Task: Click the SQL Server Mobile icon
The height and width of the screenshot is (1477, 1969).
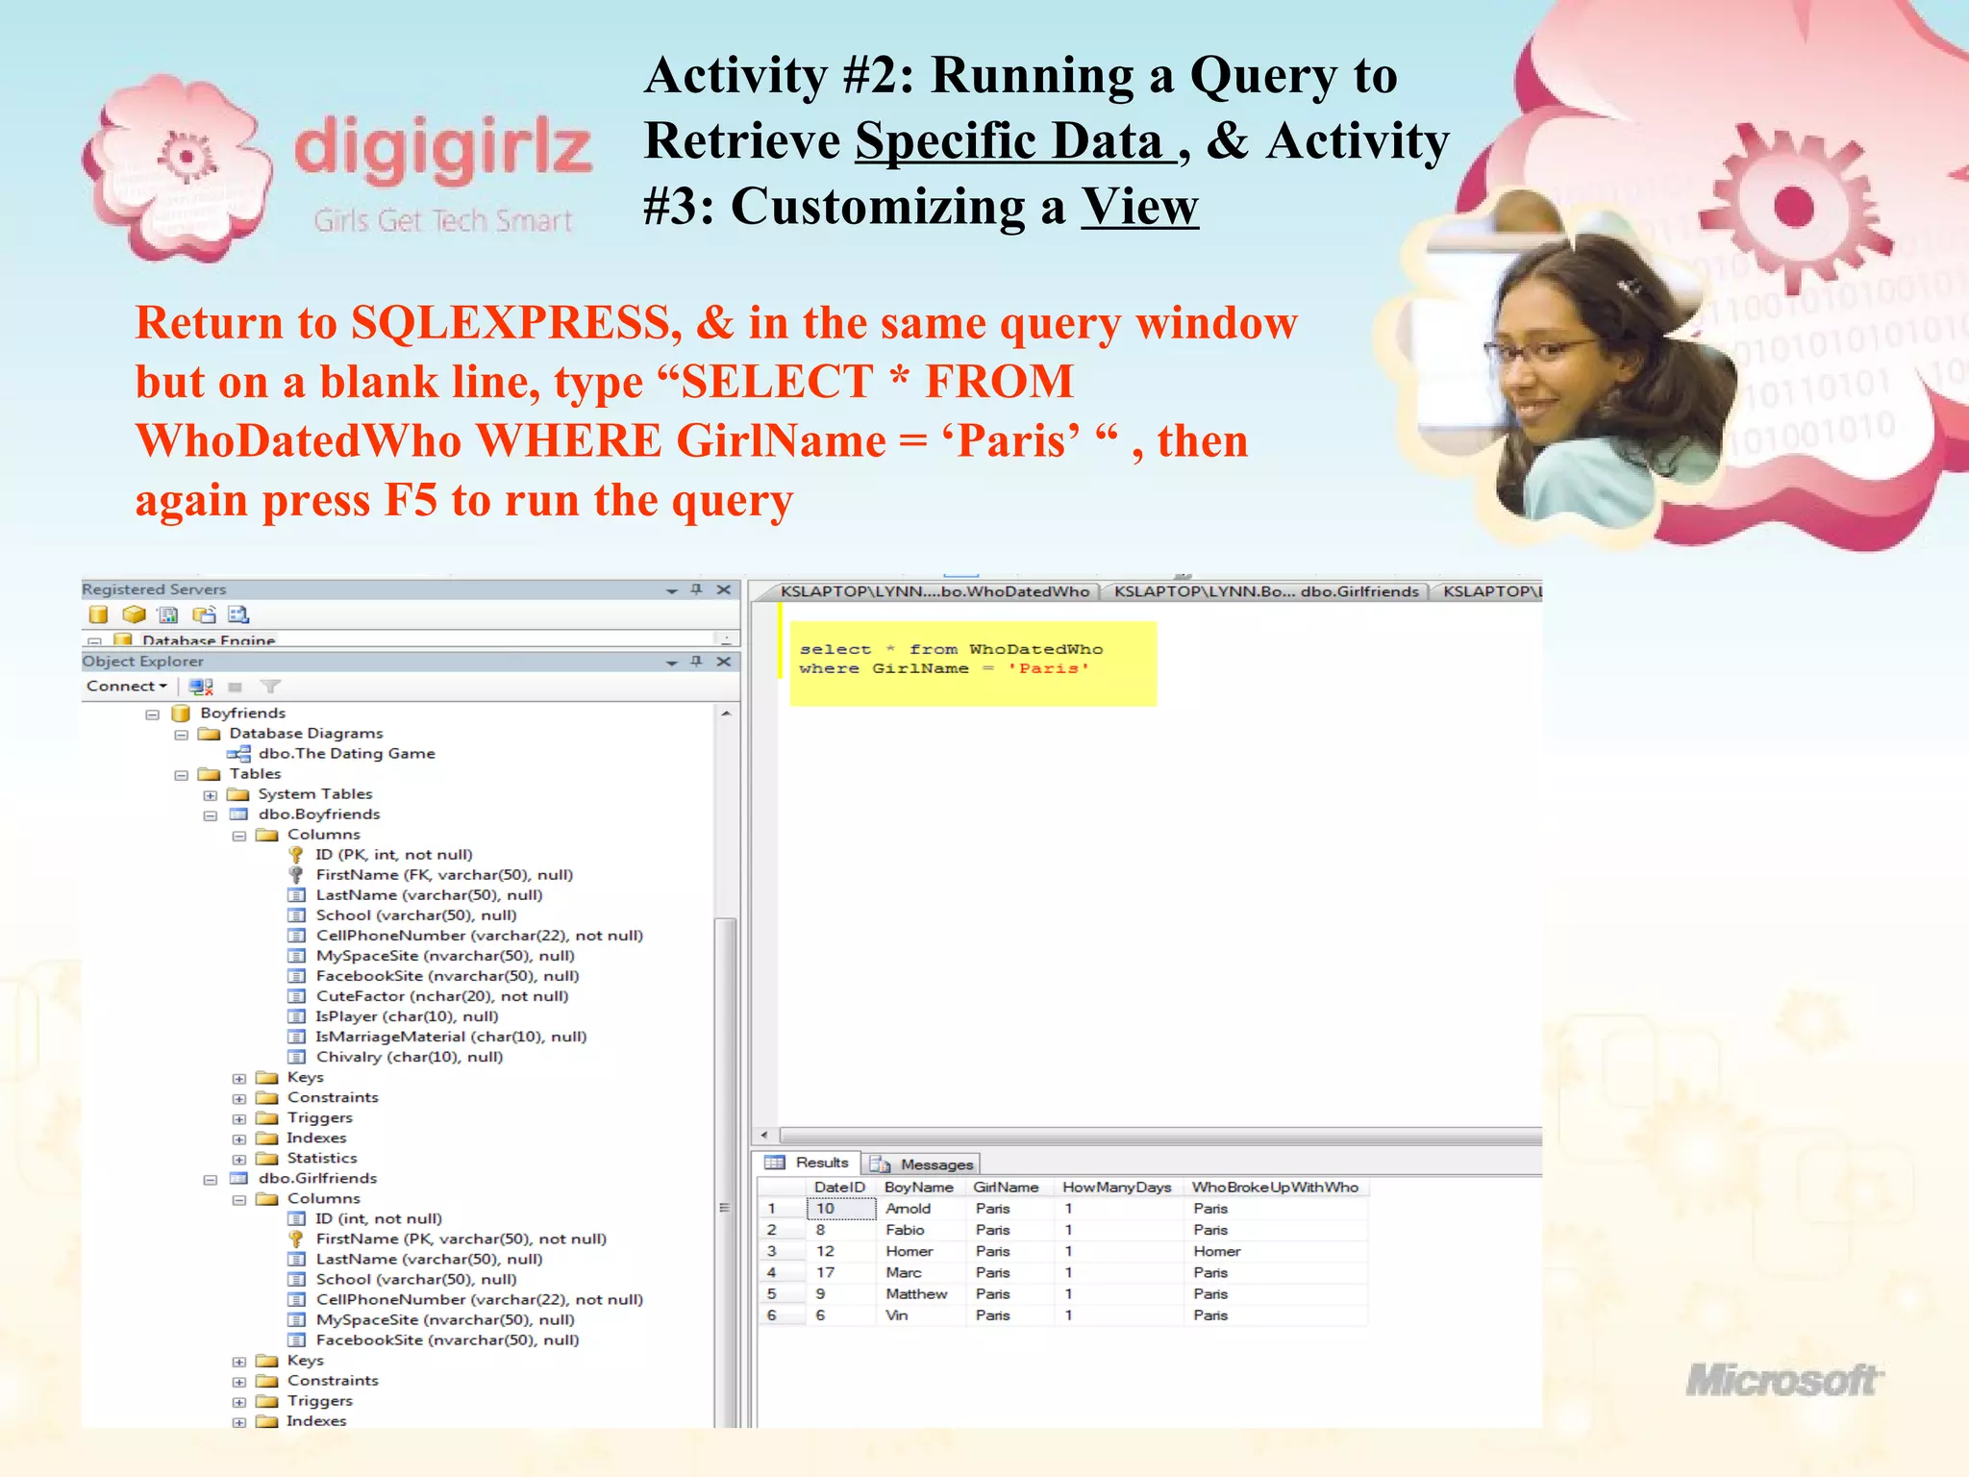Action: click(x=204, y=614)
